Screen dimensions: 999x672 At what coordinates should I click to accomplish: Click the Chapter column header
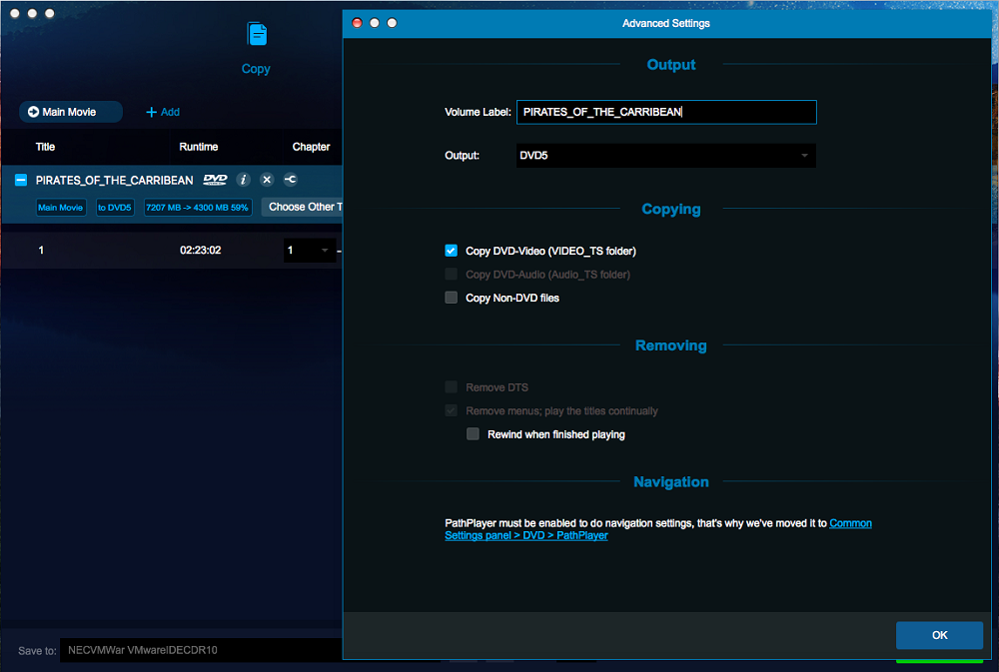click(311, 147)
